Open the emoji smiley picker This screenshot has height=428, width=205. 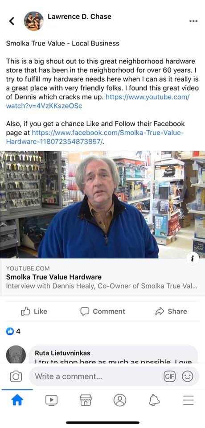point(188,376)
